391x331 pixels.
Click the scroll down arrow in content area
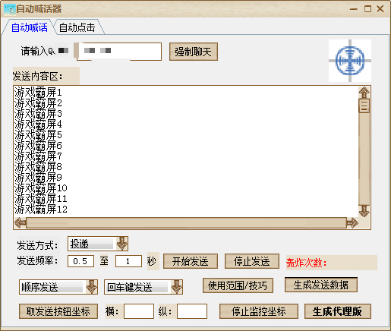point(364,211)
